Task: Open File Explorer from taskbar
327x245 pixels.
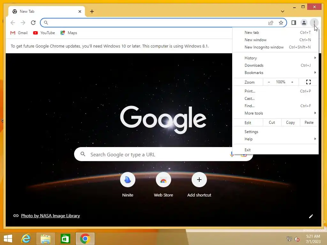Action: coord(45,239)
